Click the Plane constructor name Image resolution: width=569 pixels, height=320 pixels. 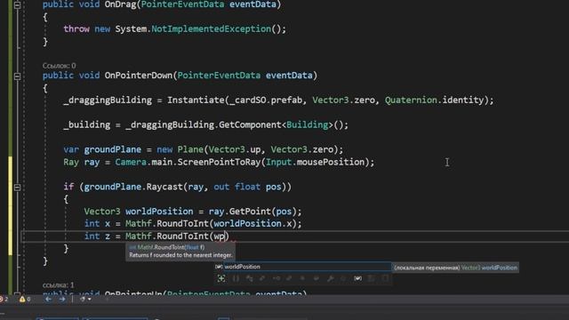tap(190, 149)
